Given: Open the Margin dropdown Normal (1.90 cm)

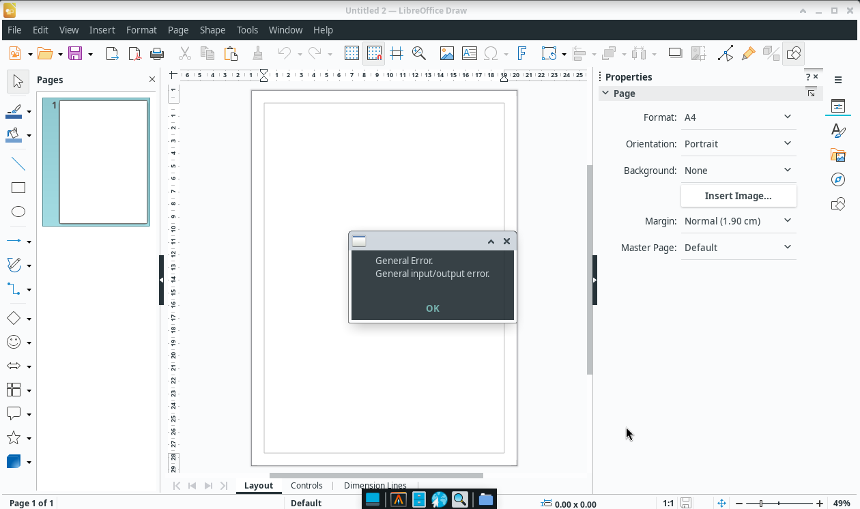Looking at the screenshot, I should [738, 221].
